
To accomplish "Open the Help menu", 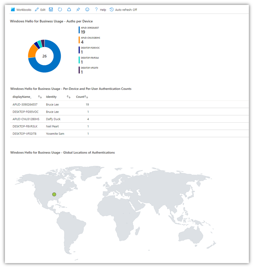I will 101,10.
